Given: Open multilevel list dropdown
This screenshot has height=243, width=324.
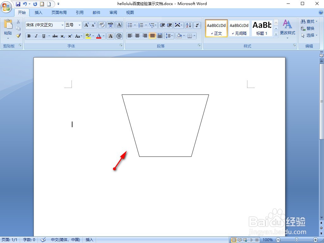Looking at the screenshot, I should pyautogui.click(x=153, y=25).
